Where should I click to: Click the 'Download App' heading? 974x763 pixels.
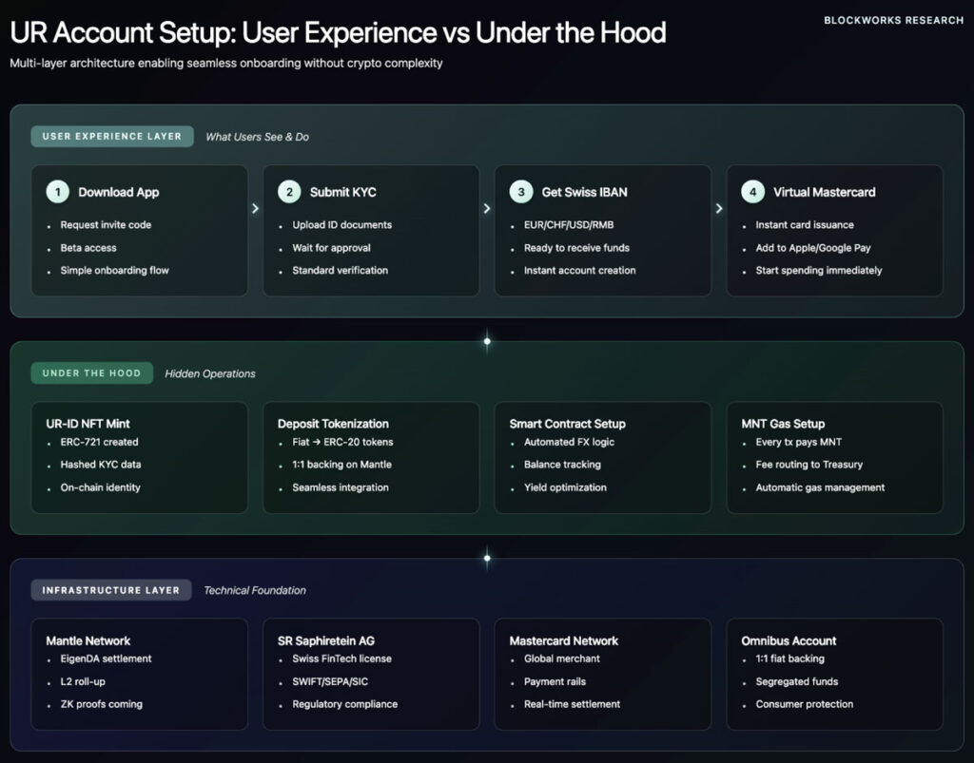click(119, 192)
